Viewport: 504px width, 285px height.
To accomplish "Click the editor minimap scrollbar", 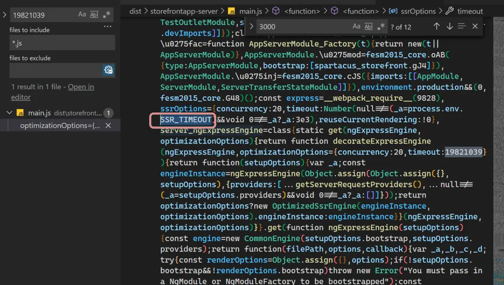I will point(498,151).
